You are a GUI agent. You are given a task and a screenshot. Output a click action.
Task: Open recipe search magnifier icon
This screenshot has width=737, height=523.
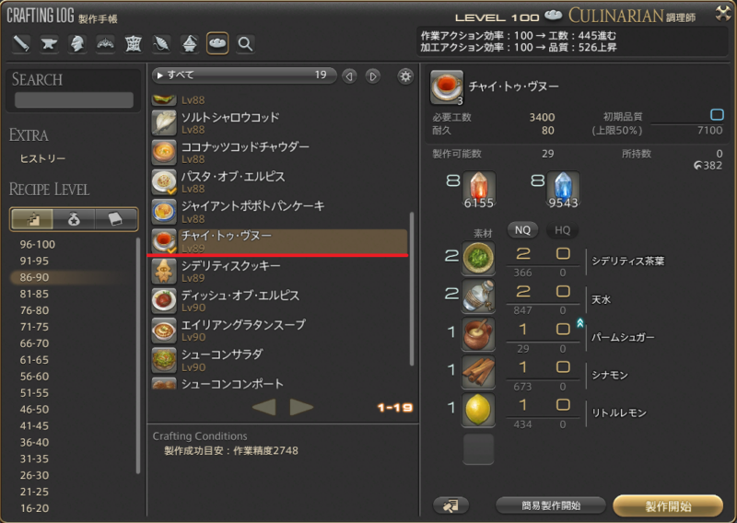click(x=245, y=43)
